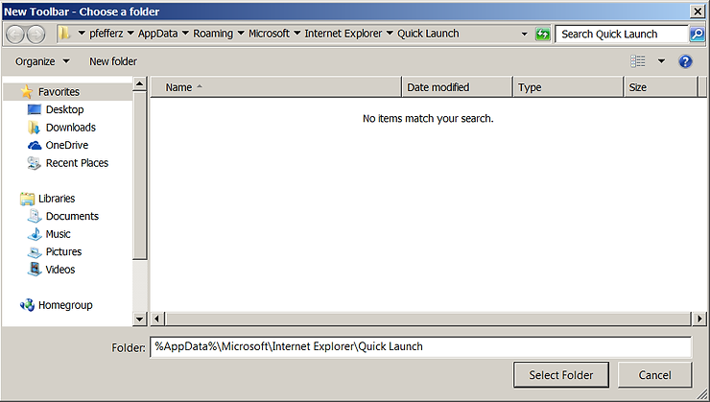Go to Roaming in breadcrumb
This screenshot has width=710, height=402.
213,34
